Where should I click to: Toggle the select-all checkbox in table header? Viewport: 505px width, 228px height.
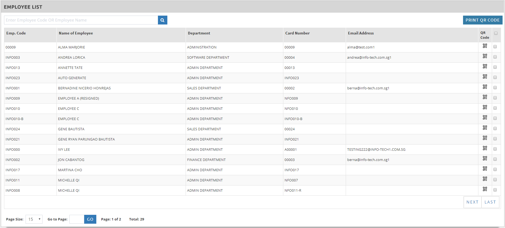496,33
